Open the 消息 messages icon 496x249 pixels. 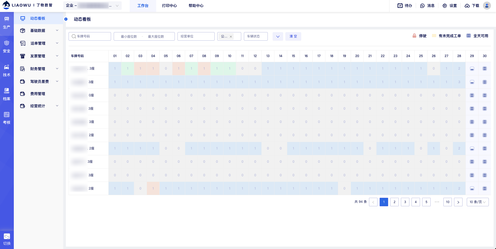pos(427,6)
